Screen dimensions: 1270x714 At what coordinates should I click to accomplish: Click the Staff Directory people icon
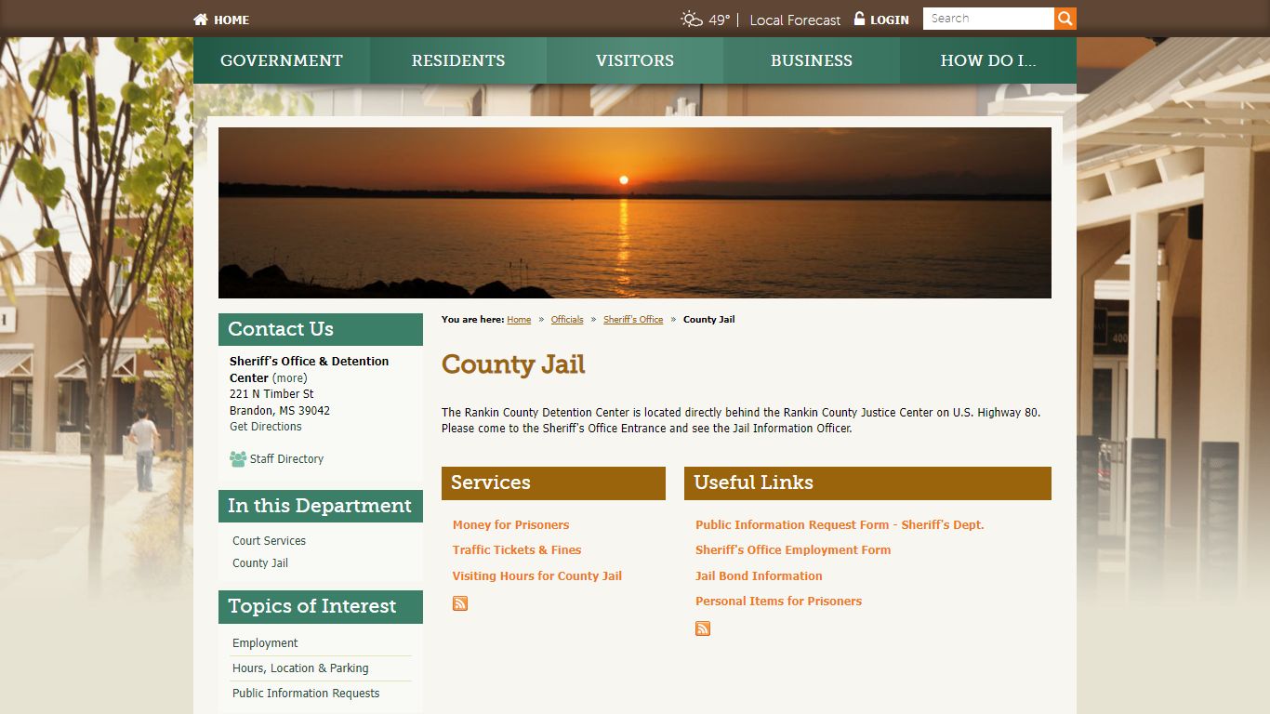click(x=238, y=459)
